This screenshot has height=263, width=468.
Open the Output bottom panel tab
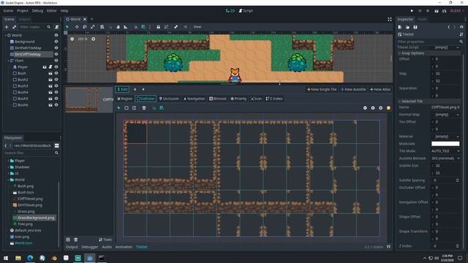[x=72, y=247]
